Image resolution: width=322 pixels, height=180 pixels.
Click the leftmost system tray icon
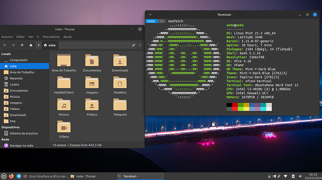(x=269, y=176)
